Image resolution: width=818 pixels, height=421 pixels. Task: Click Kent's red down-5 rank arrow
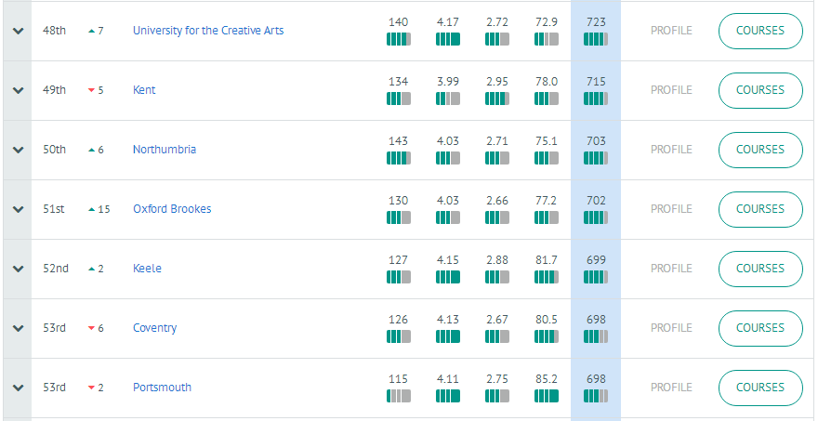[x=92, y=90]
